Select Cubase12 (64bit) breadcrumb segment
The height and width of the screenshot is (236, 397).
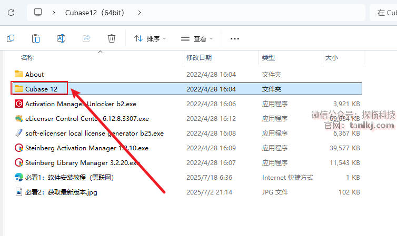(x=94, y=13)
